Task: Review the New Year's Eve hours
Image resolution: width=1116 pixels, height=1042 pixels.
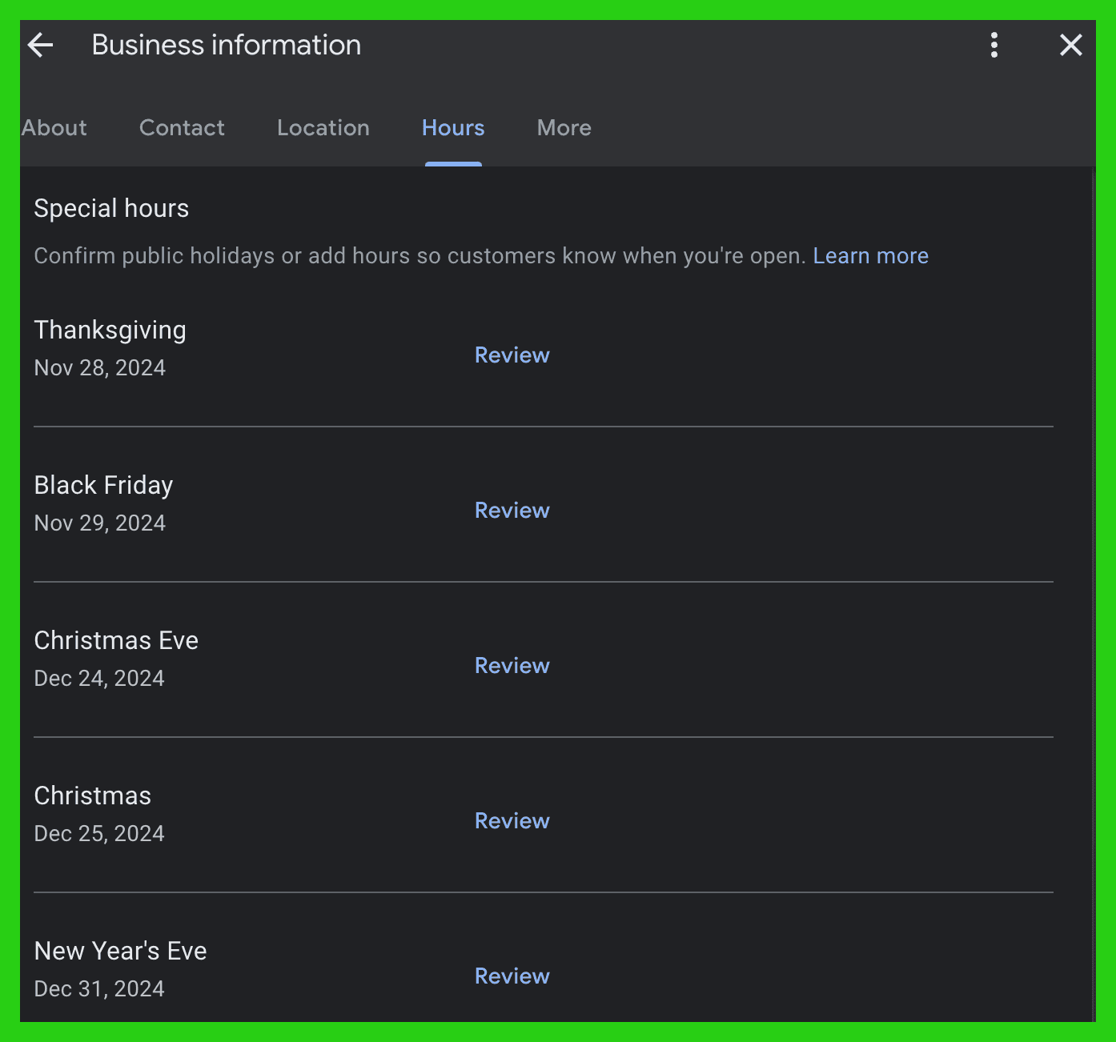Action: [512, 976]
